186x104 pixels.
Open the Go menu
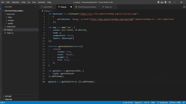click(x=29, y=2)
